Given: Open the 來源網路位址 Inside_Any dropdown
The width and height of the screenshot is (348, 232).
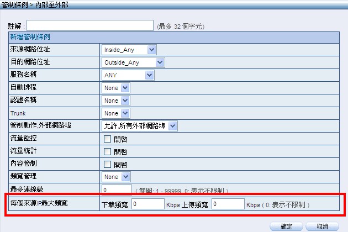Looking at the screenshot, I should pos(129,50).
